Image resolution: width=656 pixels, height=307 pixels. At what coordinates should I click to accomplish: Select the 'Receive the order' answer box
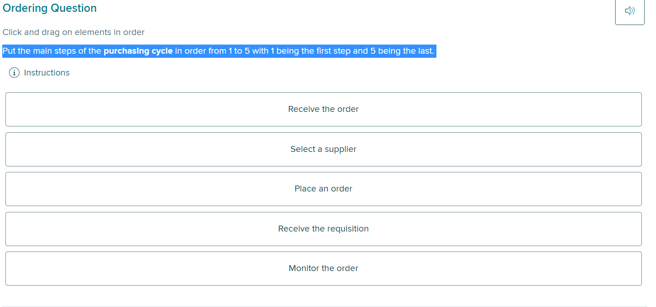(x=323, y=109)
